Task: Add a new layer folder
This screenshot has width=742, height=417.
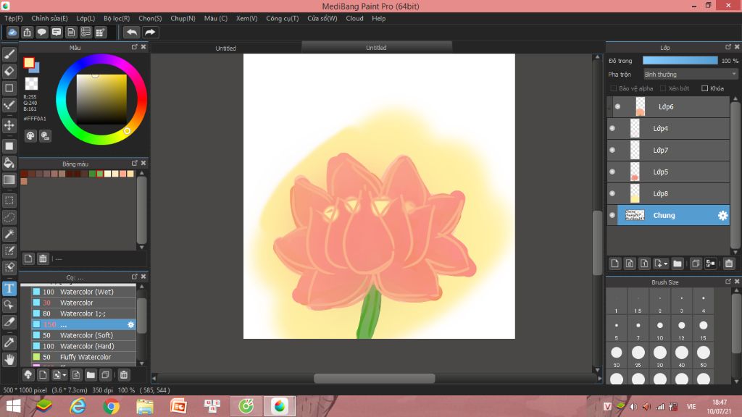Action: 678,264
